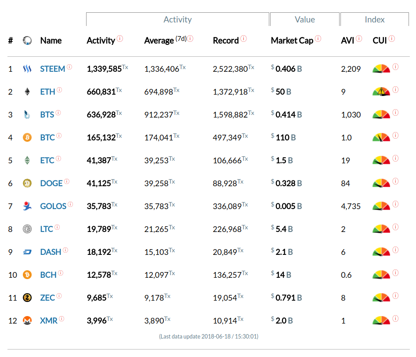
Task: Click the Zcash logo icon
Action: (x=27, y=298)
